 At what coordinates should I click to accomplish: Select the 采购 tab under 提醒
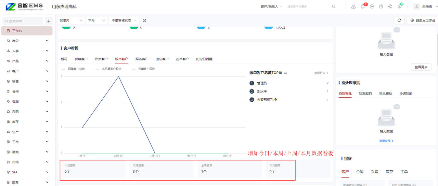[374, 172]
